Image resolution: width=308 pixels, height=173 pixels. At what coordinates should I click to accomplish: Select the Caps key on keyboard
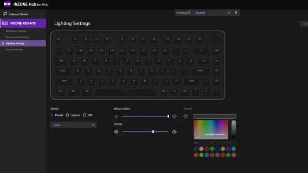point(63,72)
